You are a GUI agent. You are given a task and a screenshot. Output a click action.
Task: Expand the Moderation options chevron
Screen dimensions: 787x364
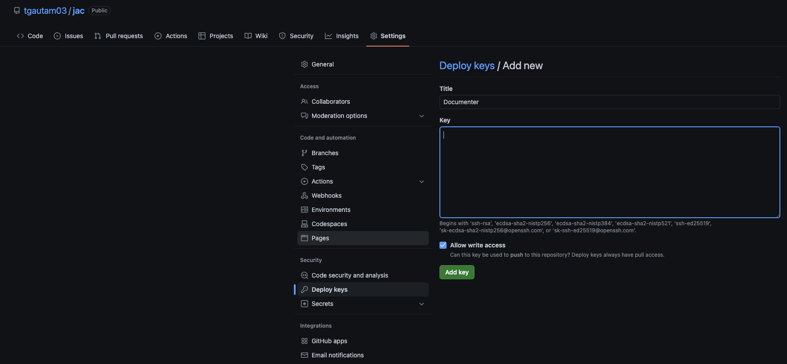tap(422, 116)
